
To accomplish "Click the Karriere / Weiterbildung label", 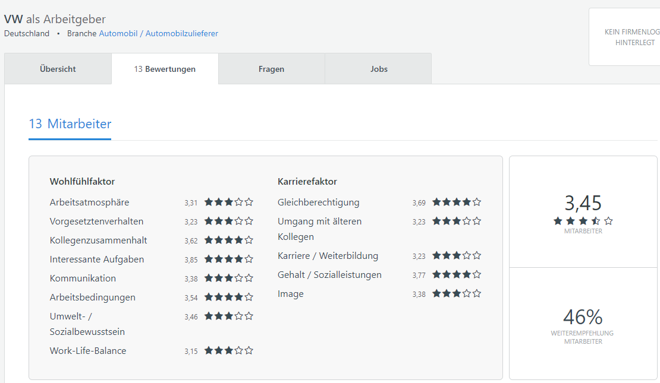I will [x=328, y=256].
